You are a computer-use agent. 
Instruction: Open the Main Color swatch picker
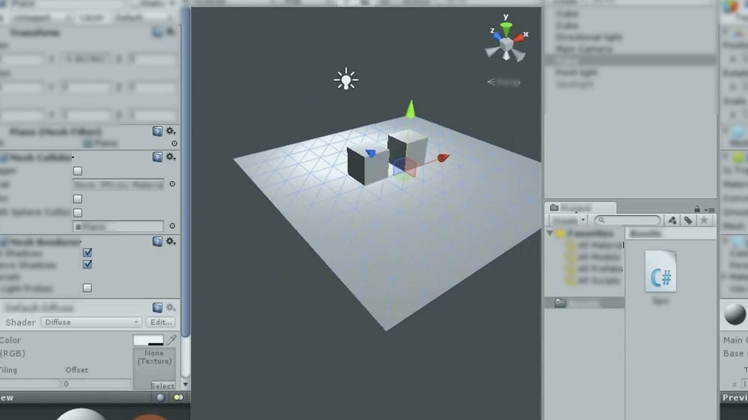point(149,340)
